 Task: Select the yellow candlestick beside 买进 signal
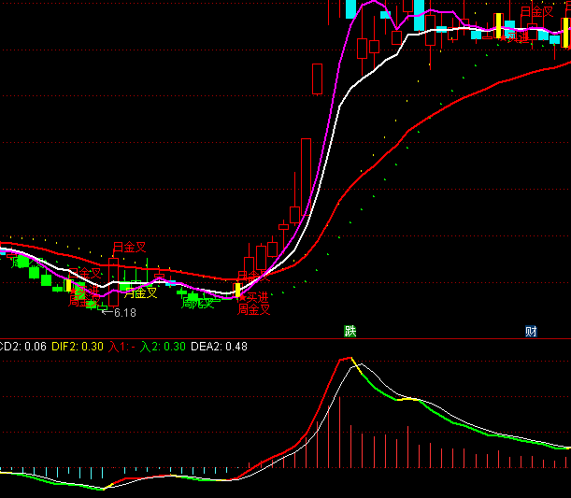[237, 290]
